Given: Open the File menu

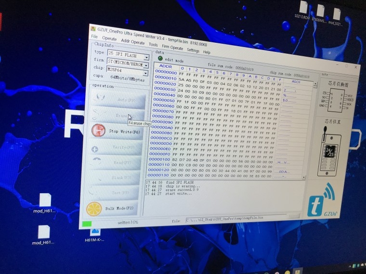Looking at the screenshot, I should point(94,37).
